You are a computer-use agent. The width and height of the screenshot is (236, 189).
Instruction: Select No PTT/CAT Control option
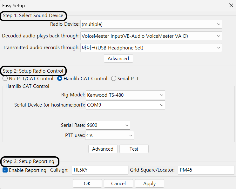coord(5,79)
